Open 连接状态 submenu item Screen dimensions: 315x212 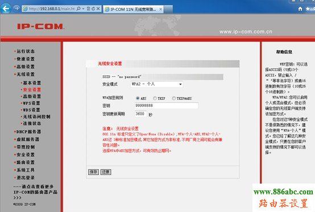click(x=32, y=123)
